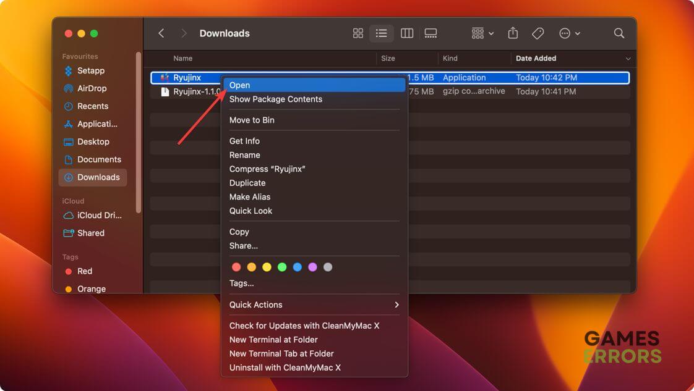
Task: Switch Finder to icon grid view
Action: click(358, 33)
